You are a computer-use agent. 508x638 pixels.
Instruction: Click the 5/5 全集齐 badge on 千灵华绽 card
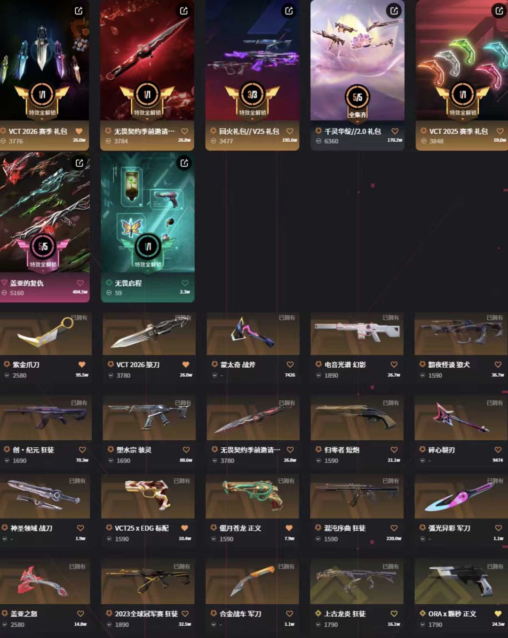(x=357, y=101)
